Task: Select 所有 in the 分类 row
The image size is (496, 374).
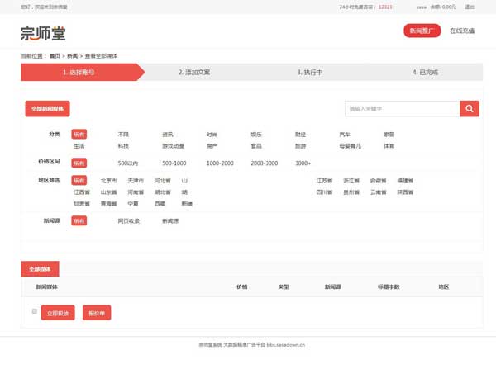Action: (x=79, y=135)
